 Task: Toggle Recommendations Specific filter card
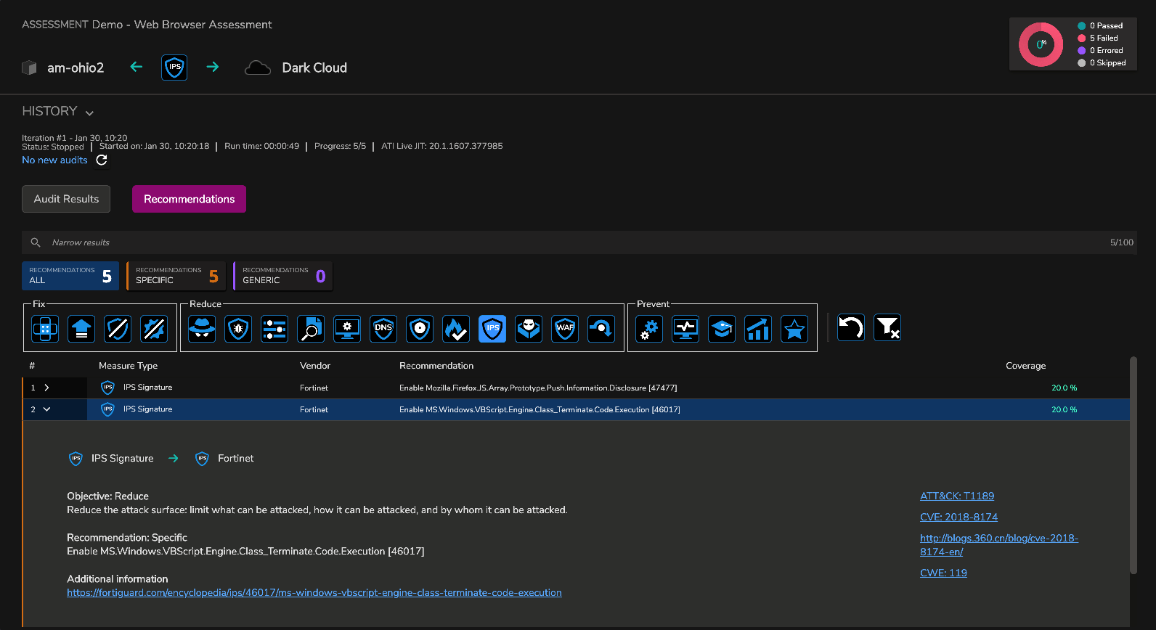(176, 276)
